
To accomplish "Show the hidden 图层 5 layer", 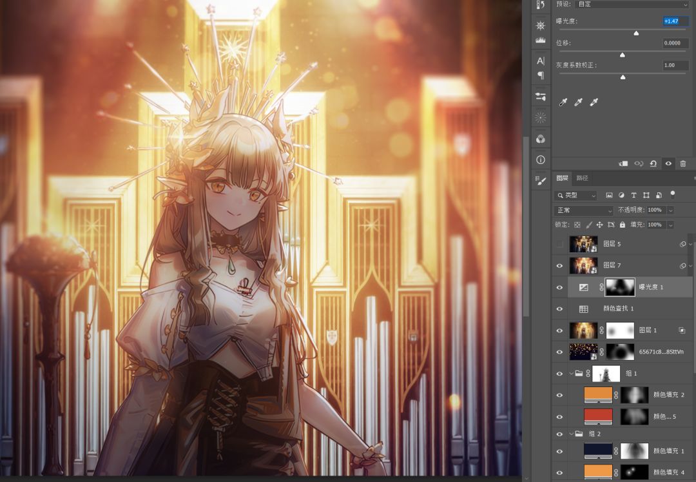I will (x=559, y=245).
